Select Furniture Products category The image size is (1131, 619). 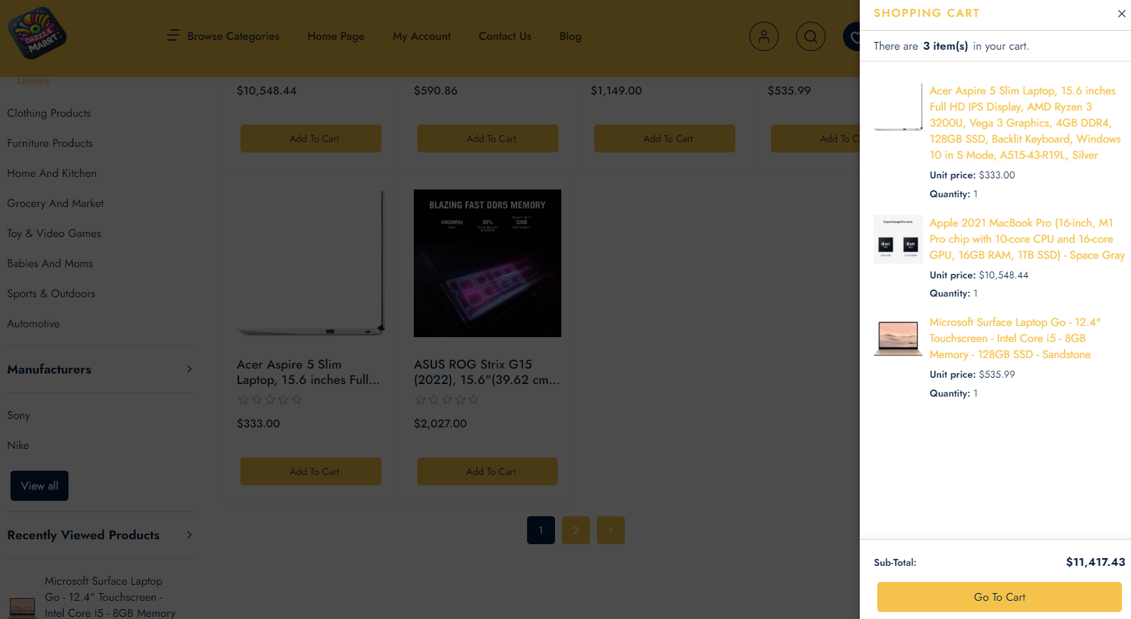[x=50, y=143]
